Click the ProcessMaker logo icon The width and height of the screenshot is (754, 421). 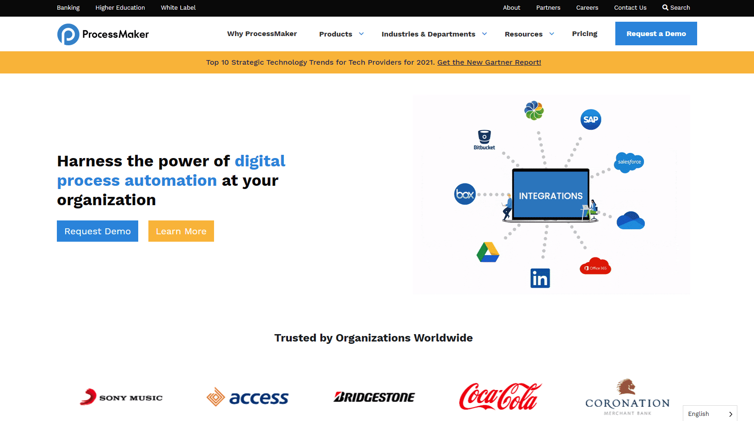pyautogui.click(x=68, y=34)
